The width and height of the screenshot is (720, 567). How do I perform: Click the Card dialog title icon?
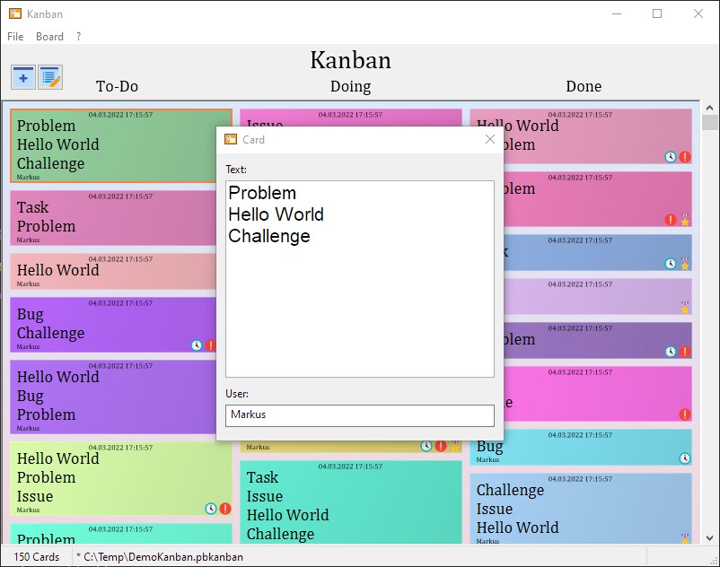pos(231,139)
